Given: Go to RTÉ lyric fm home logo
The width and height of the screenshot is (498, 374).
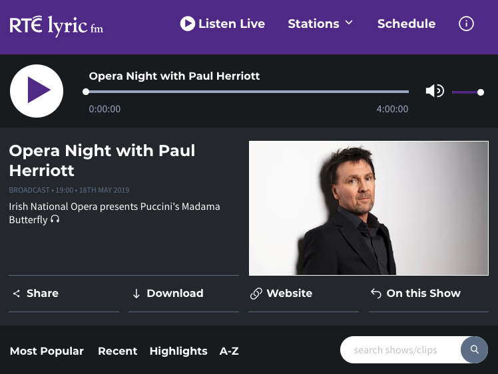Looking at the screenshot, I should pos(57,26).
